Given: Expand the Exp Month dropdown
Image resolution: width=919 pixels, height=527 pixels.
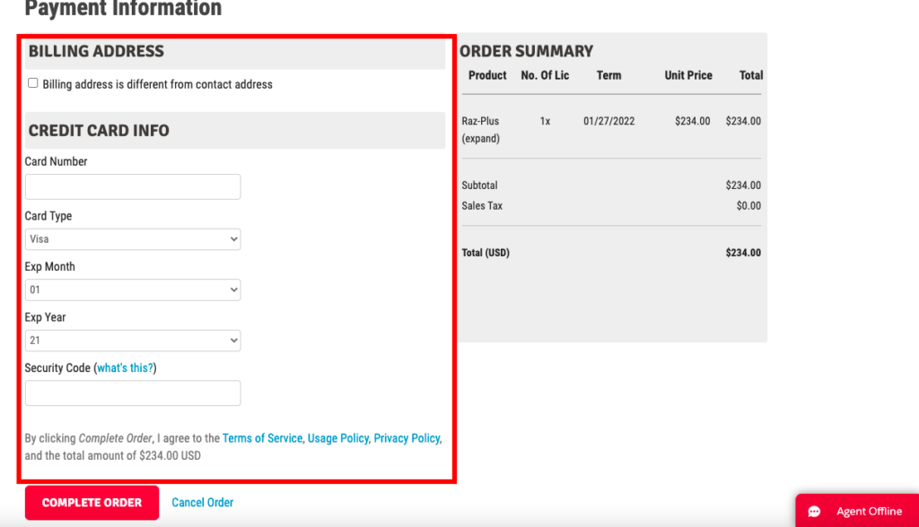Looking at the screenshot, I should coord(133,290).
